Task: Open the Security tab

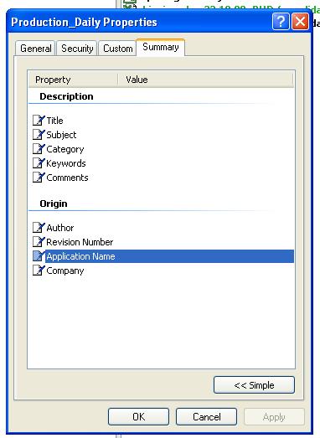Action: click(x=77, y=49)
